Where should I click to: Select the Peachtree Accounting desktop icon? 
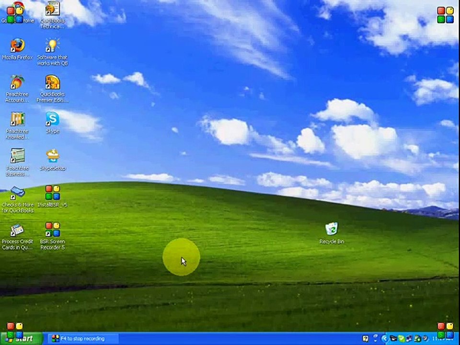(x=17, y=89)
